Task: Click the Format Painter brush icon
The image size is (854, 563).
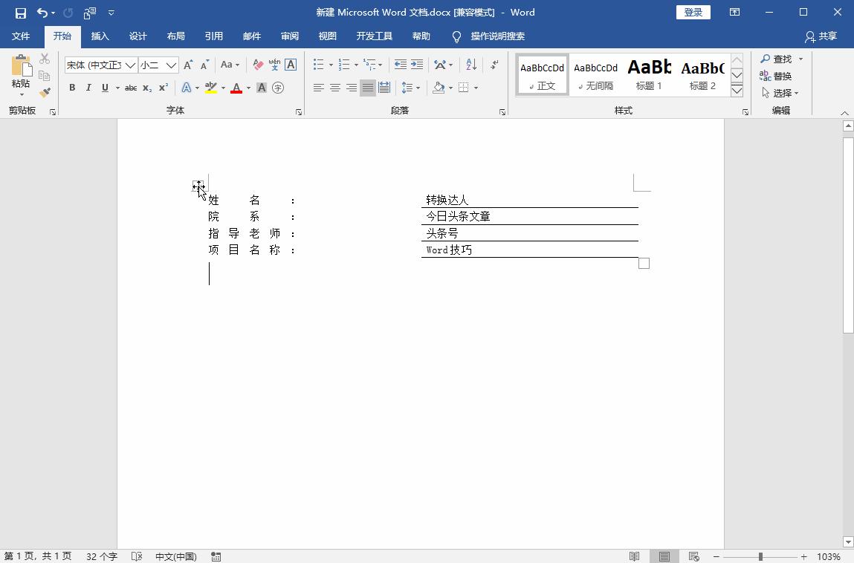Action: click(45, 93)
